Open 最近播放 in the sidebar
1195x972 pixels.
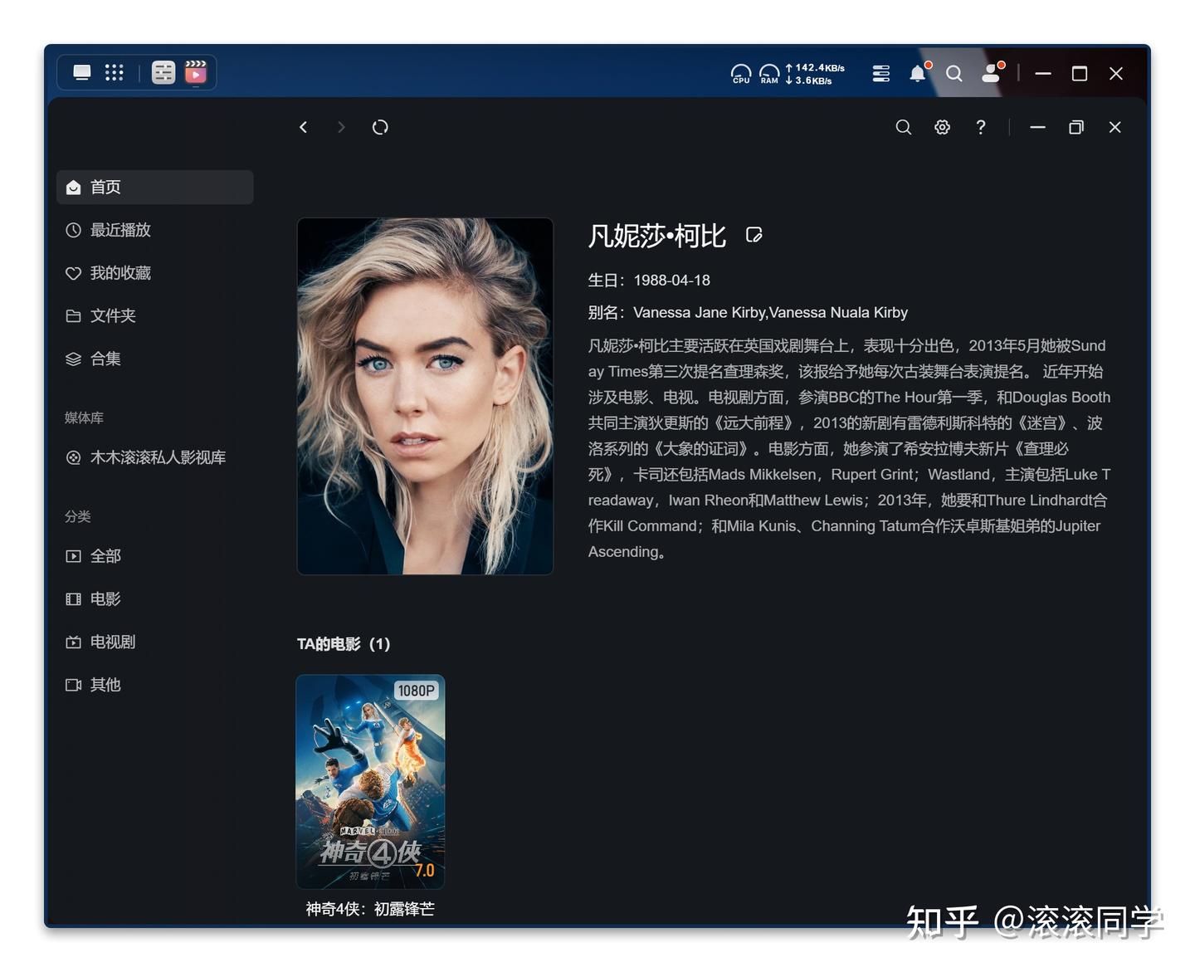[x=155, y=230]
